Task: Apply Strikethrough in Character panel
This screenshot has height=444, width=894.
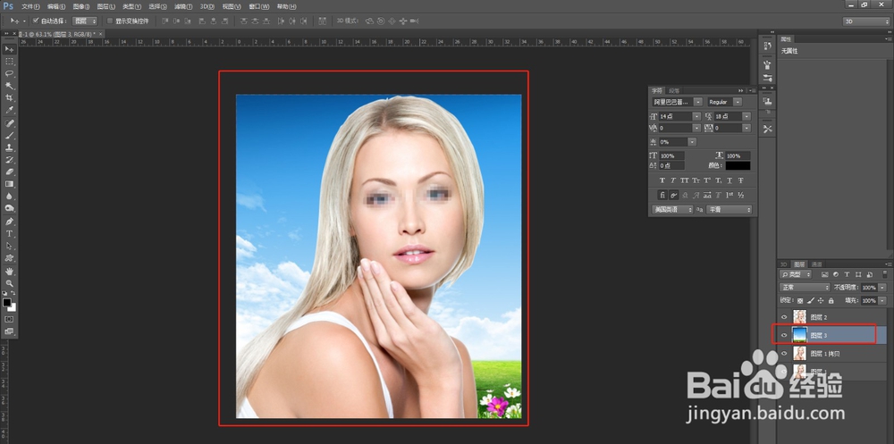Action: click(741, 180)
